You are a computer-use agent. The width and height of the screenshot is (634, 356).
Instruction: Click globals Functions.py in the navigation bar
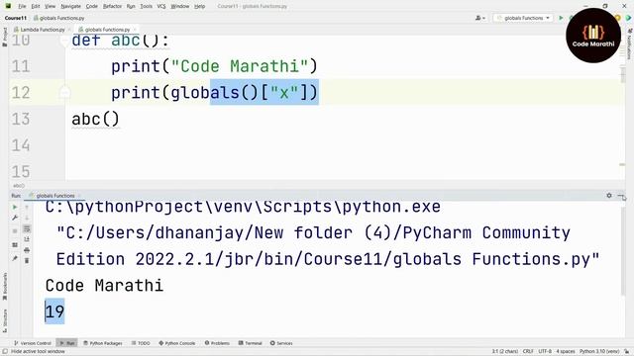tap(59, 18)
